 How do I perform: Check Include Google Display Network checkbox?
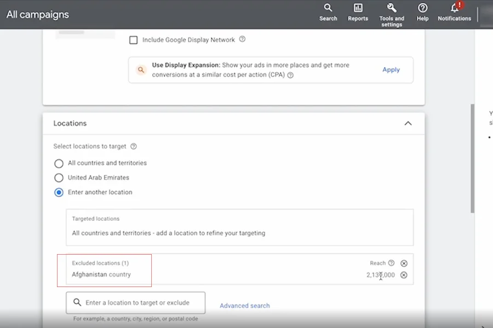point(133,40)
